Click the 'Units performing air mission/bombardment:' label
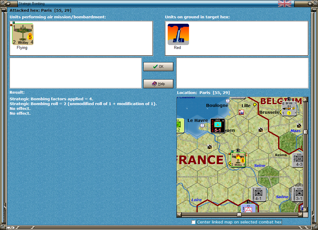The height and width of the screenshot is (230, 318). [x=58, y=17]
